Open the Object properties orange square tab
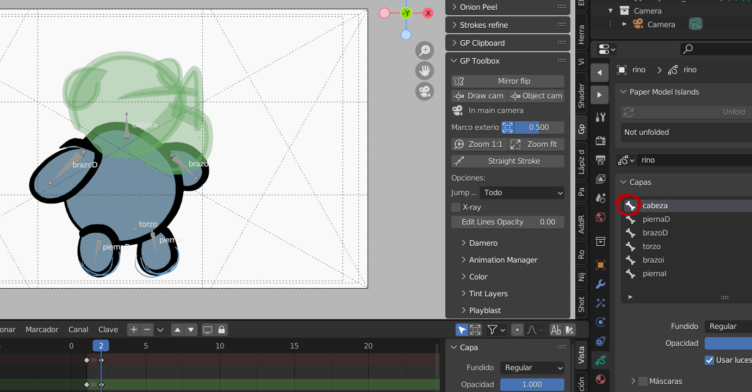Image resolution: width=752 pixels, height=392 pixels. tap(600, 265)
